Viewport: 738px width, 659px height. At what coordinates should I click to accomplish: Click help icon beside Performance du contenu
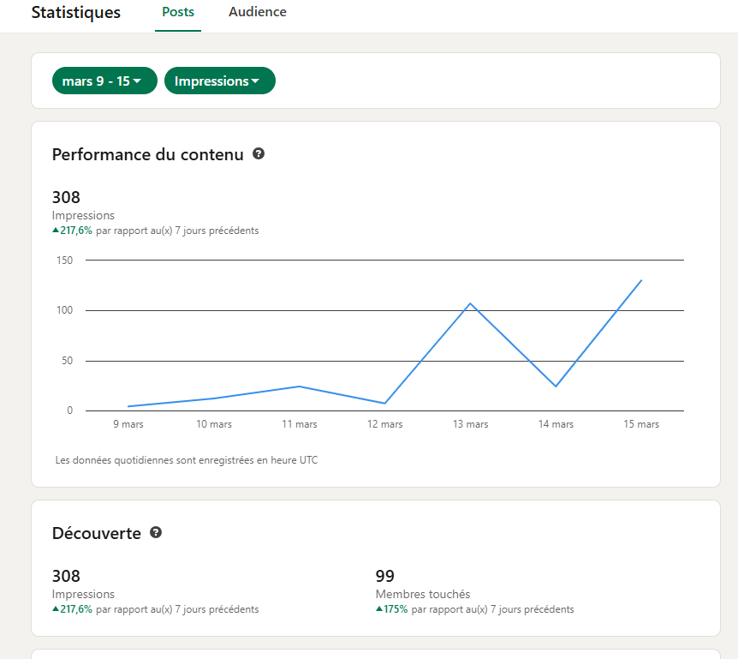tap(259, 153)
